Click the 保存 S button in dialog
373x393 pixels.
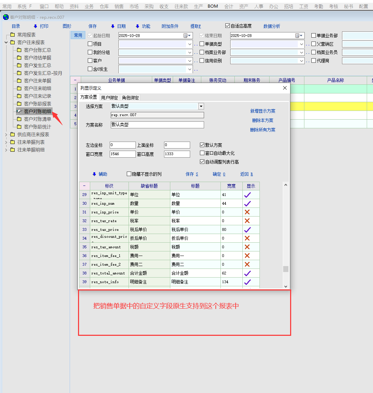click(192, 174)
